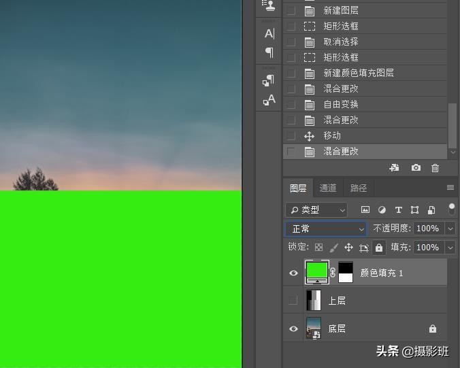Screen dimensions: 460x368
Task: Select the 颜色填充 1 layer name
Action: (381, 273)
